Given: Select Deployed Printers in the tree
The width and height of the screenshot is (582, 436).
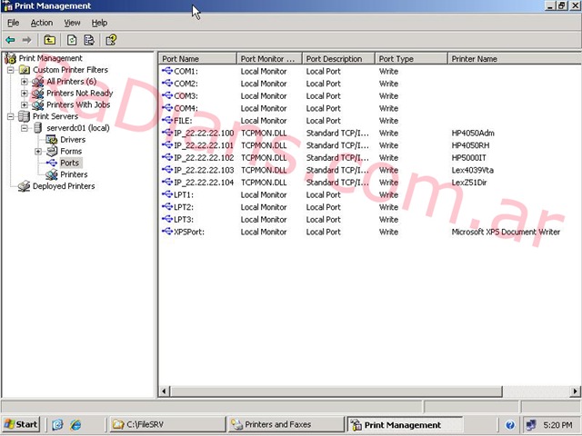Looking at the screenshot, I should tap(63, 186).
